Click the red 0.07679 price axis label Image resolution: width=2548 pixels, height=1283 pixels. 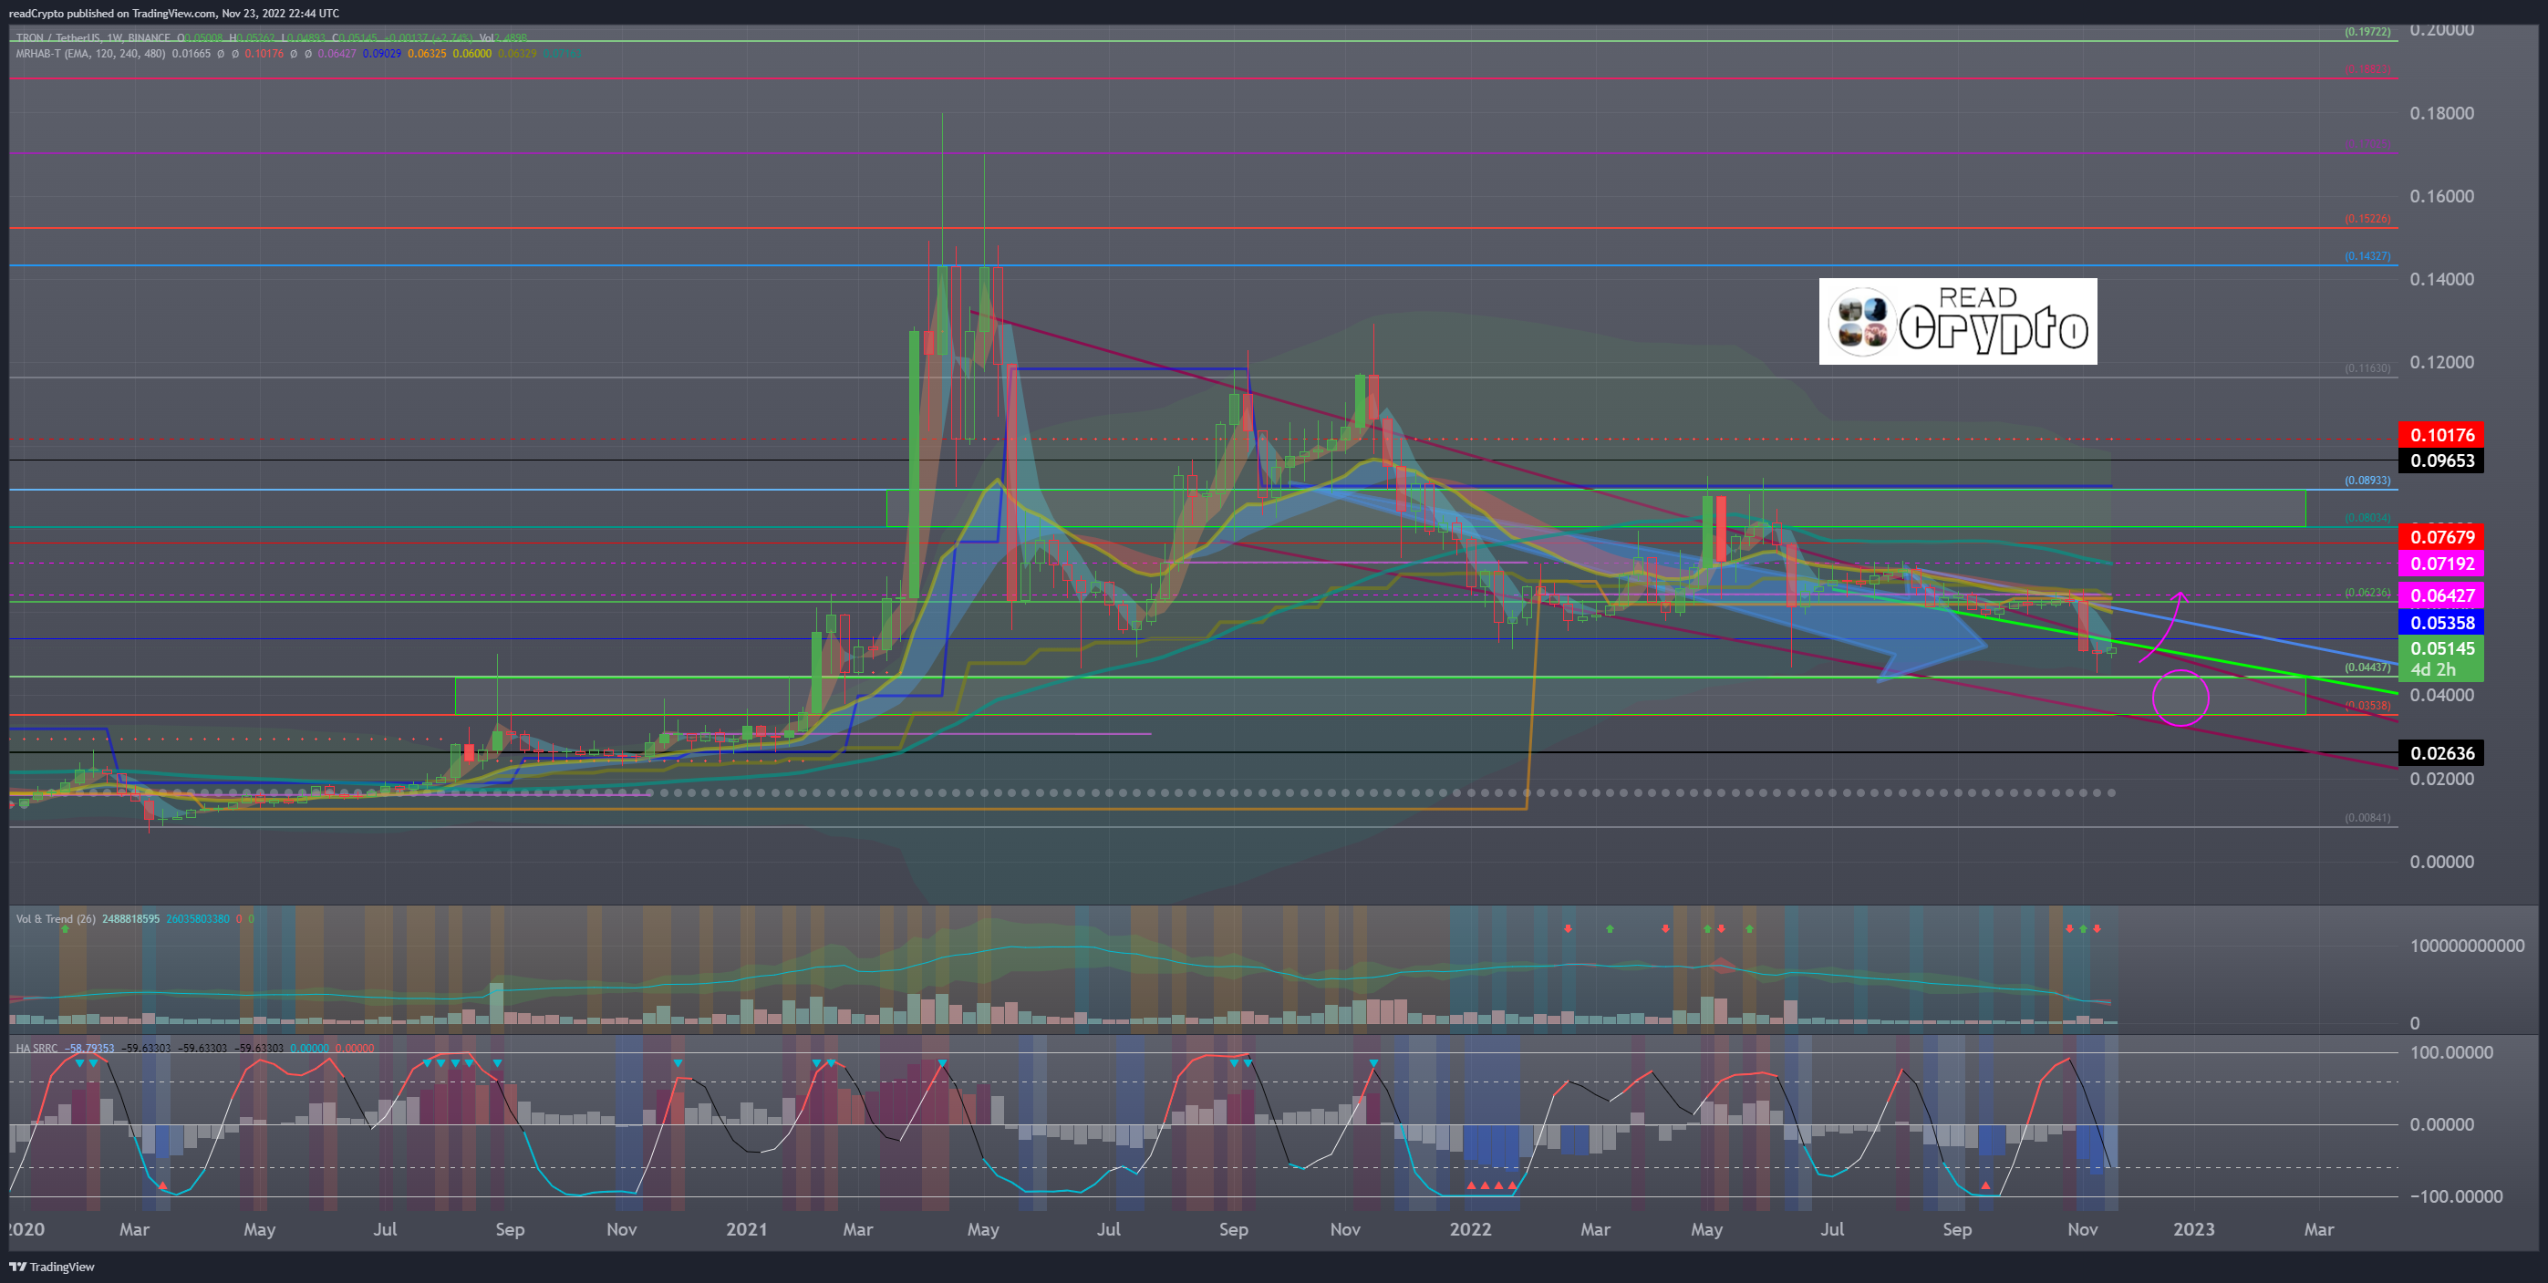click(x=2441, y=537)
